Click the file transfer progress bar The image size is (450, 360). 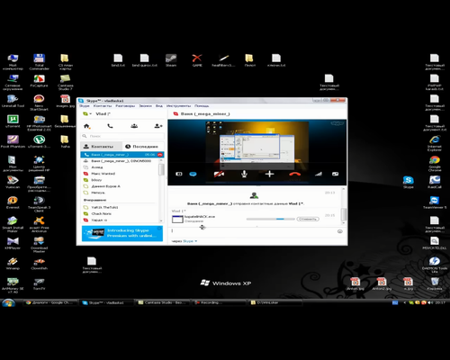tap(271, 219)
